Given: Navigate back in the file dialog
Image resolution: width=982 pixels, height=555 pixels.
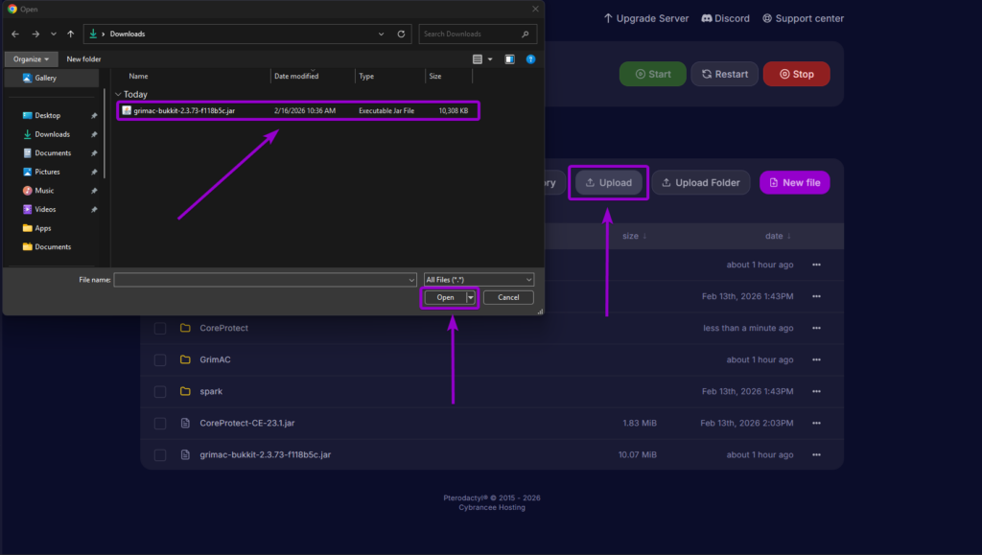Looking at the screenshot, I should [15, 34].
